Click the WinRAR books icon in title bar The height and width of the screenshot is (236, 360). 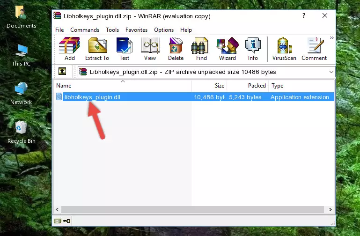click(57, 15)
